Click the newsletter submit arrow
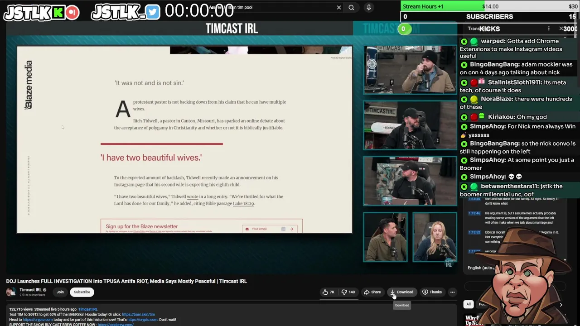 (x=291, y=229)
